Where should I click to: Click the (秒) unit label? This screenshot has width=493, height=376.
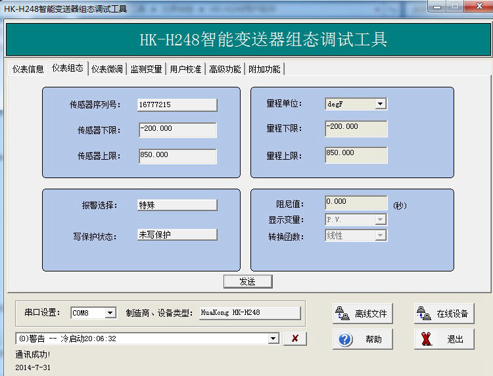click(x=400, y=206)
